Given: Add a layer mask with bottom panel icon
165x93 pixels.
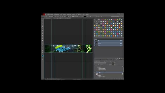Looking at the screenshot, I should (x=114, y=79).
